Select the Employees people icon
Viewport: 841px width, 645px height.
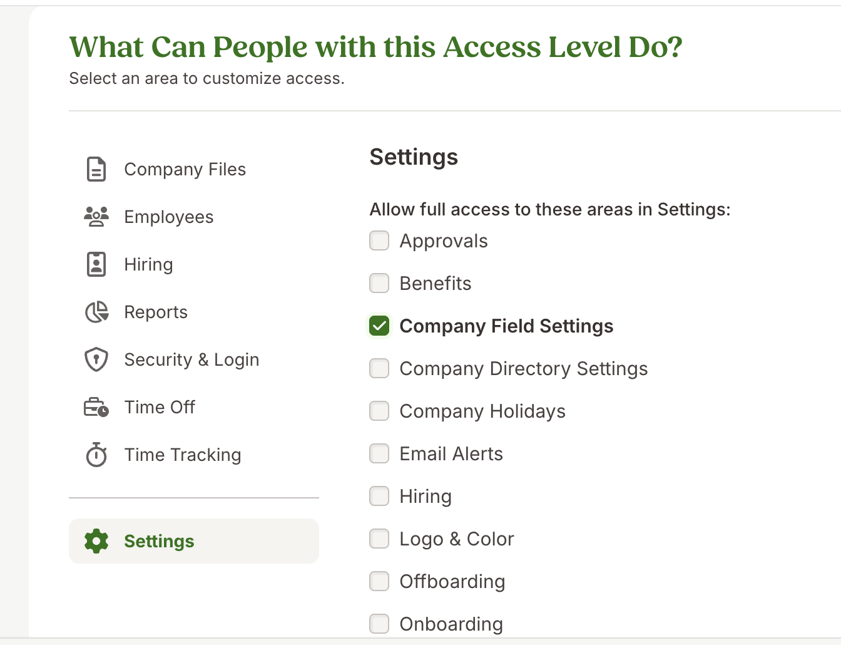pyautogui.click(x=96, y=216)
